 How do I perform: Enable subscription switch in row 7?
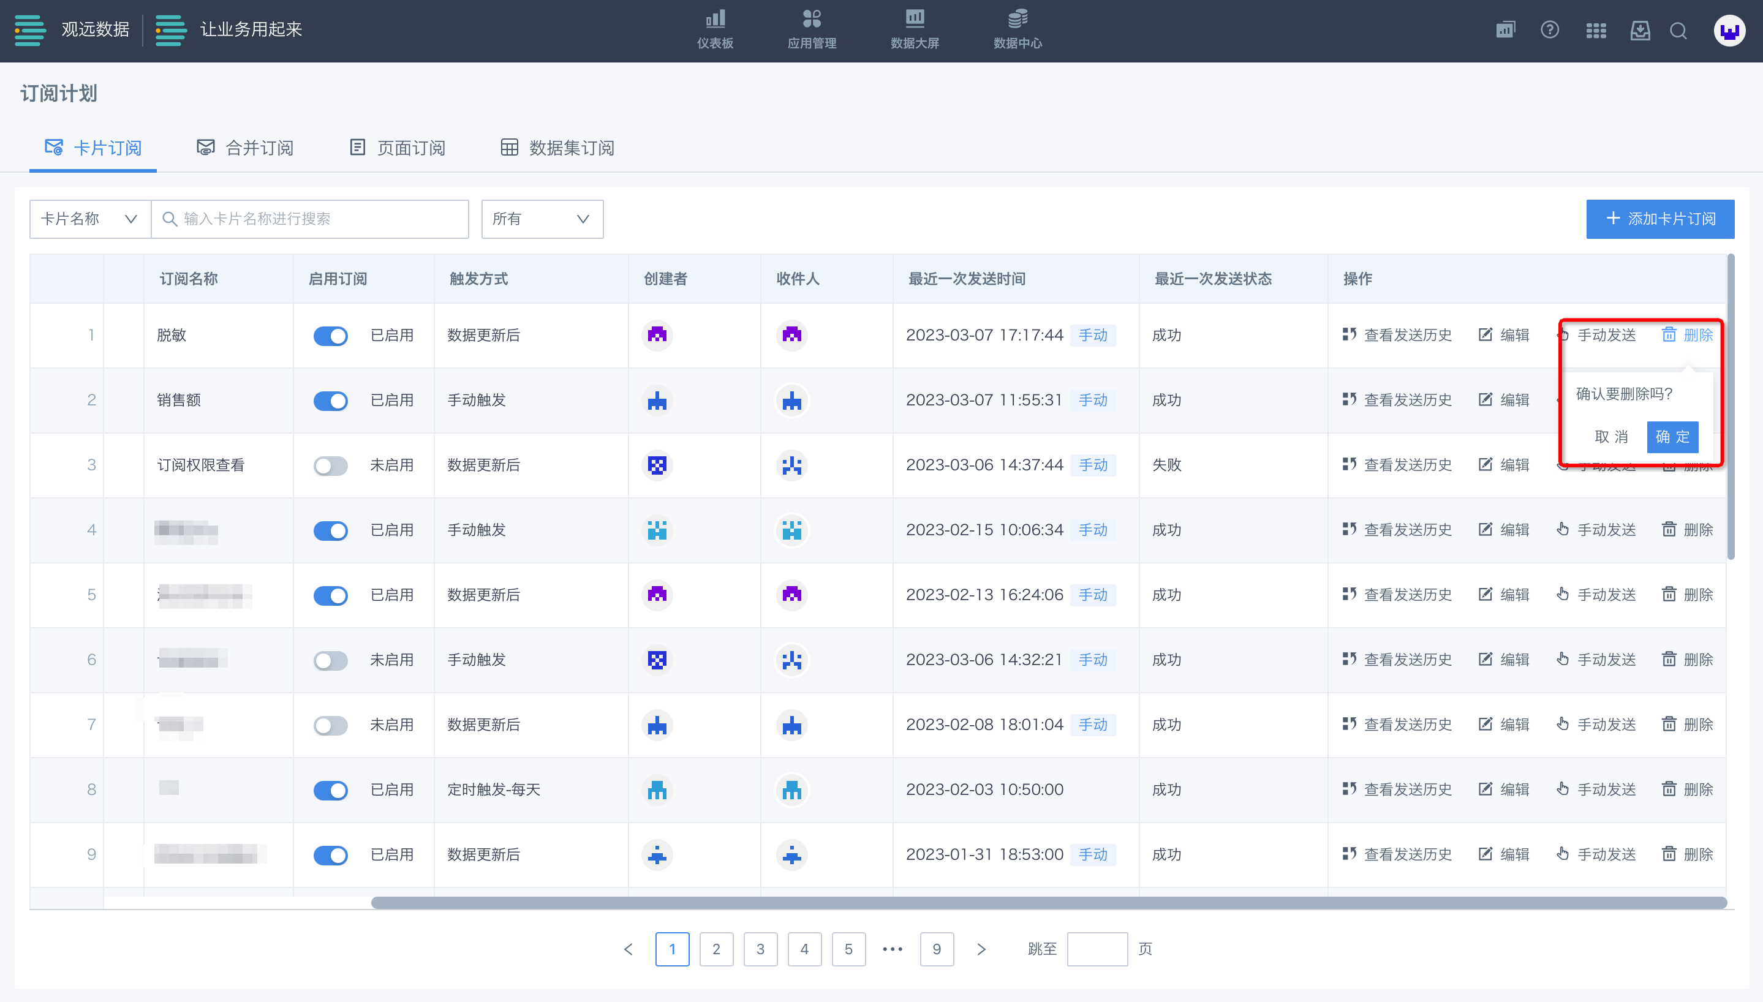(x=330, y=725)
